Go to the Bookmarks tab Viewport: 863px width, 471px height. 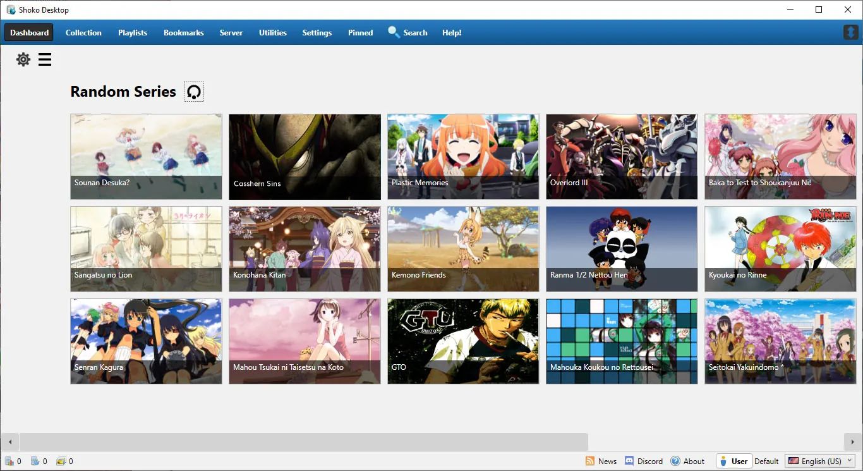pyautogui.click(x=184, y=32)
